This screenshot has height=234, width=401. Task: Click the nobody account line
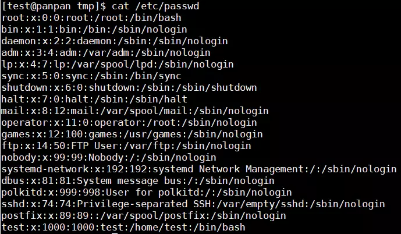[109, 158]
